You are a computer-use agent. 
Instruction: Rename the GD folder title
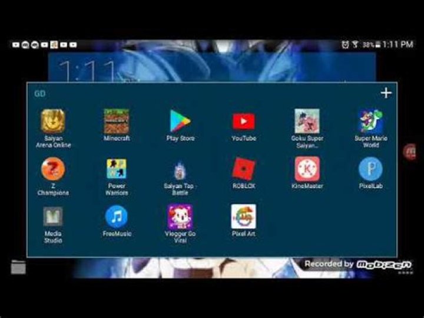[40, 94]
